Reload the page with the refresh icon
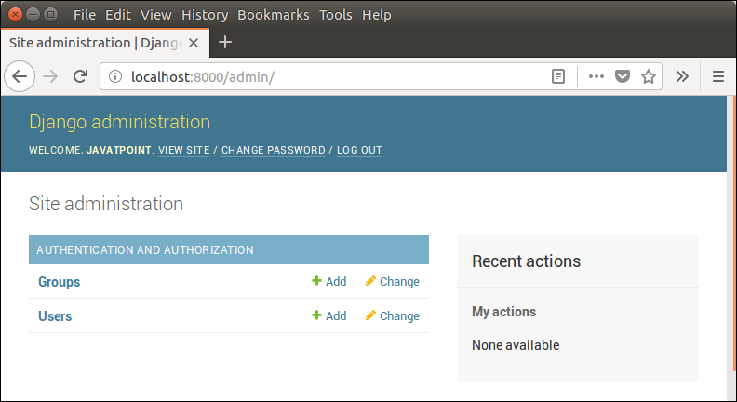This screenshot has height=402, width=737. (x=80, y=76)
